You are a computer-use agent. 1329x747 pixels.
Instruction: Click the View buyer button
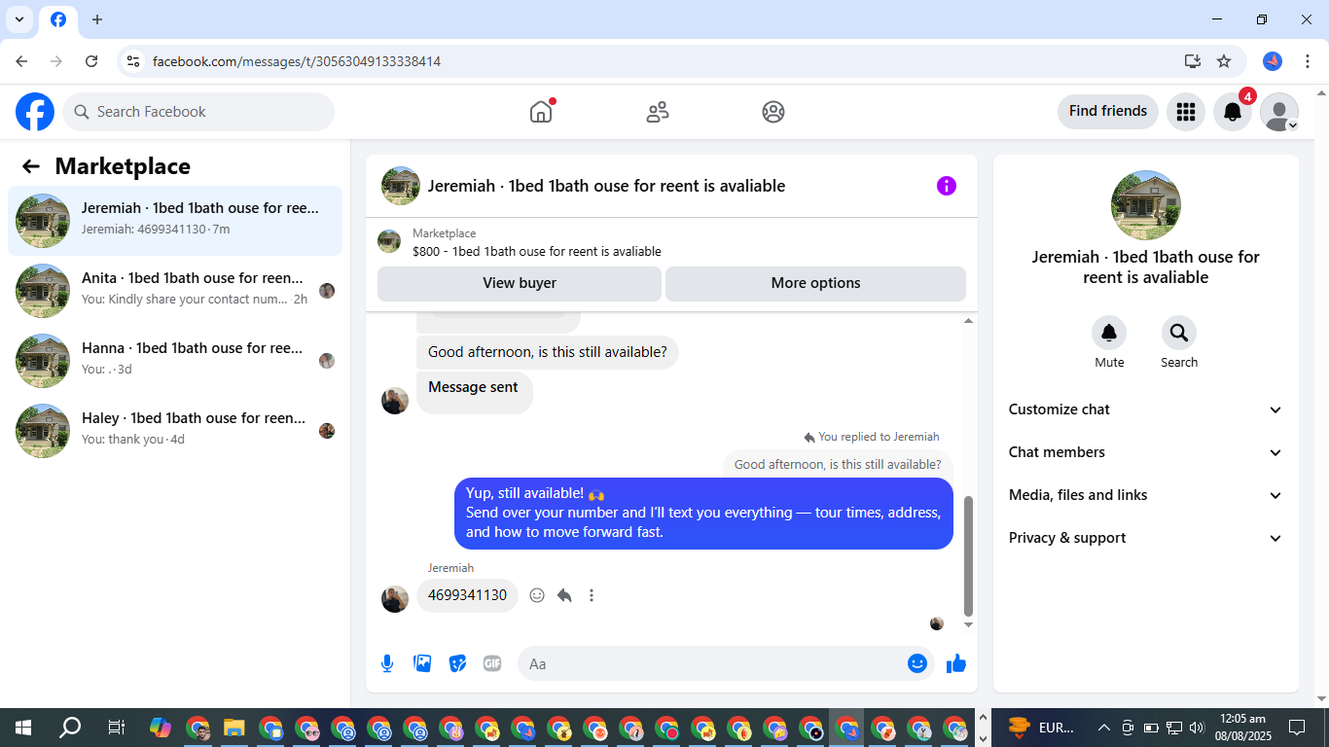click(520, 283)
